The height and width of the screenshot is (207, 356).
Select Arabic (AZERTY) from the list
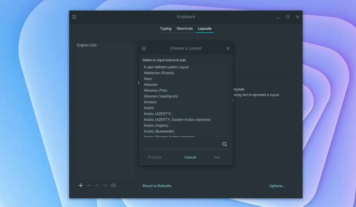[x=158, y=114]
